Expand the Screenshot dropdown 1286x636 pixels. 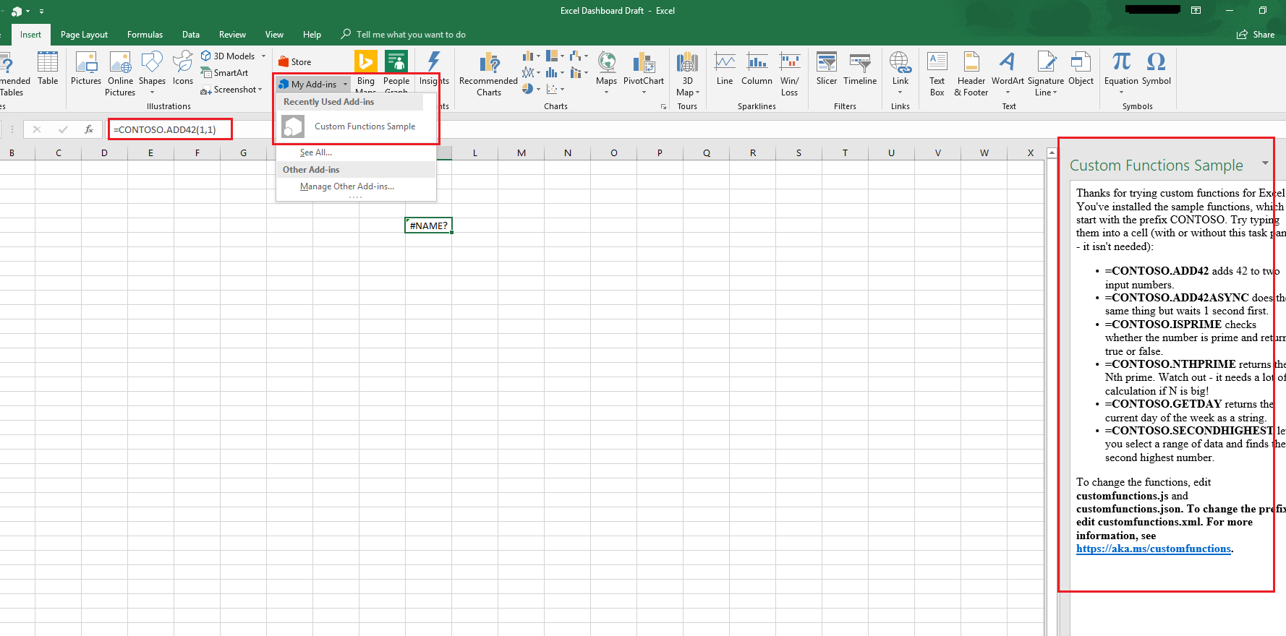(x=260, y=90)
